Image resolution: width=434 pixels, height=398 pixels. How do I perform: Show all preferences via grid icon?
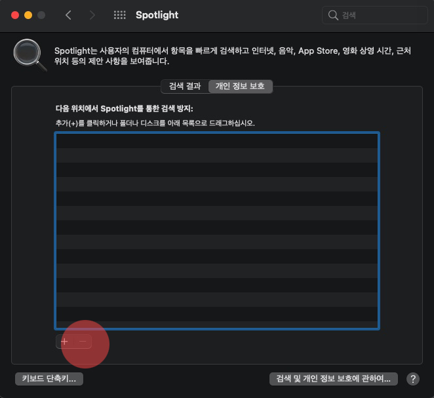click(119, 15)
